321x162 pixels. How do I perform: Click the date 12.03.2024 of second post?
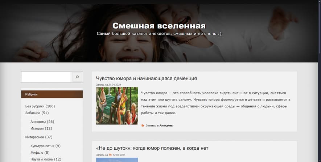pyautogui.click(x=119, y=155)
